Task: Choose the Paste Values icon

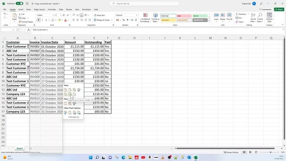Action: click(66, 103)
